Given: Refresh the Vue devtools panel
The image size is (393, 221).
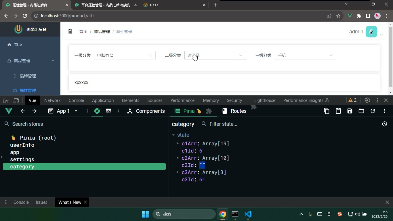Looking at the screenshot, I should coord(373,111).
